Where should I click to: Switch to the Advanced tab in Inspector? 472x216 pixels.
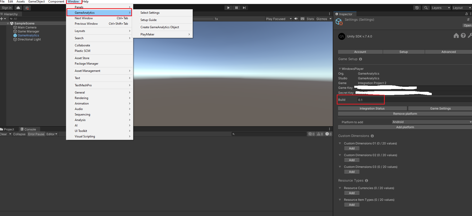click(x=448, y=52)
